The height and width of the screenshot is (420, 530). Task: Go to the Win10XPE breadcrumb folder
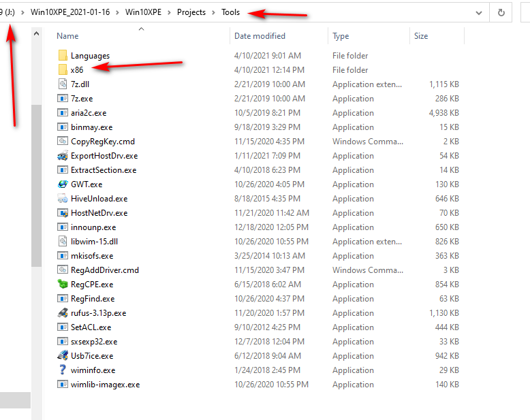pyautogui.click(x=143, y=12)
